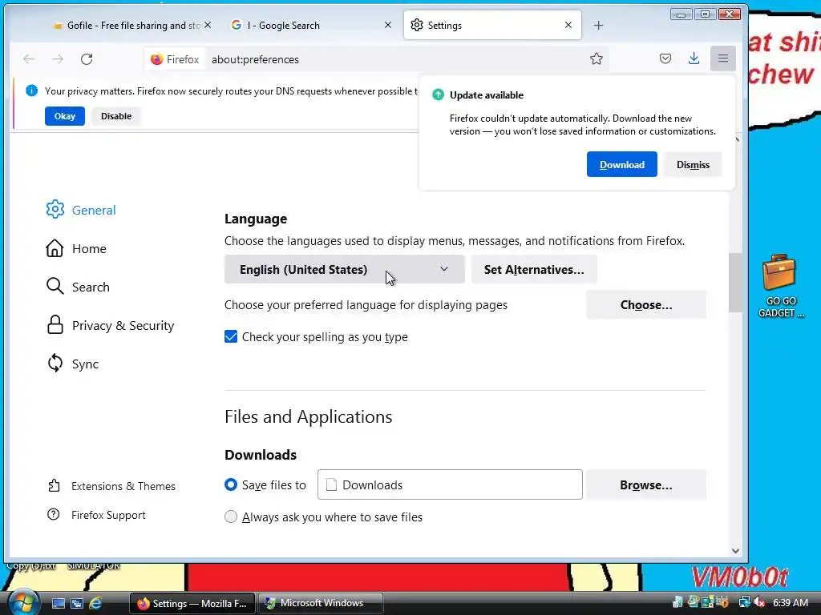The width and height of the screenshot is (821, 615).
Task: Open the Firefox hamburger menu
Action: click(x=723, y=58)
